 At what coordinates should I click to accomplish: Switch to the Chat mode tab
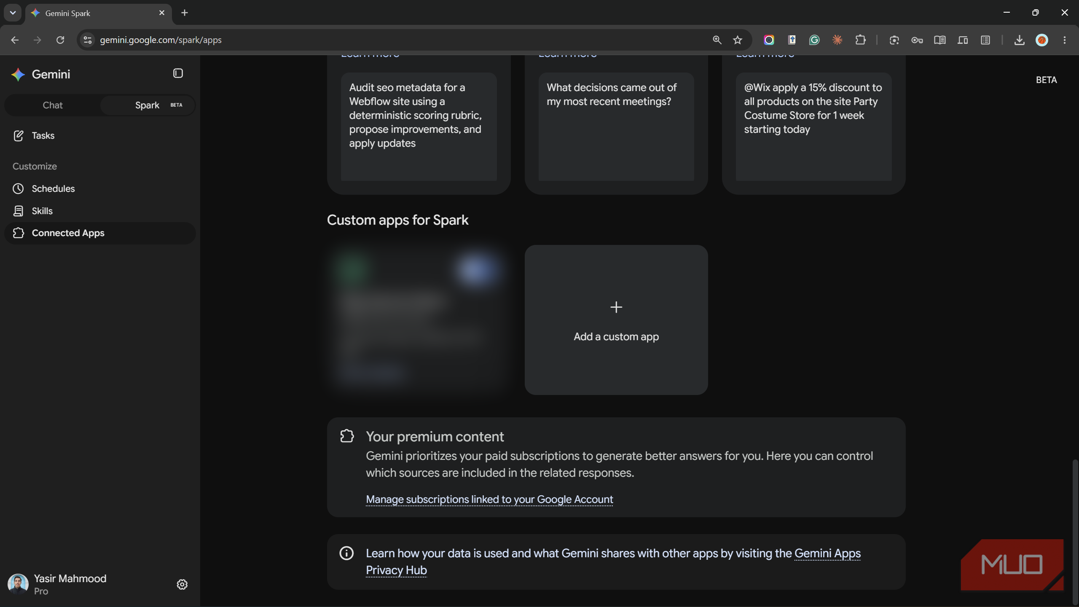coord(53,105)
